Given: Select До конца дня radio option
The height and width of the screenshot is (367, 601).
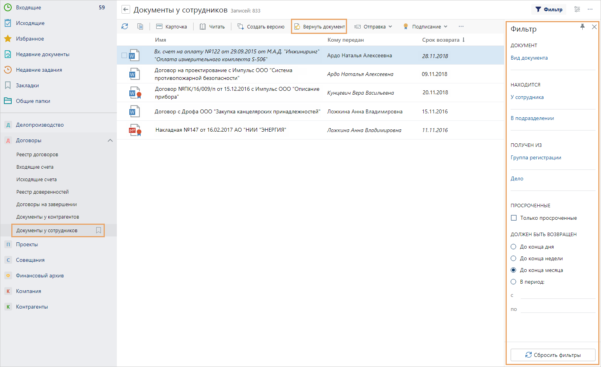Looking at the screenshot, I should [x=513, y=247].
